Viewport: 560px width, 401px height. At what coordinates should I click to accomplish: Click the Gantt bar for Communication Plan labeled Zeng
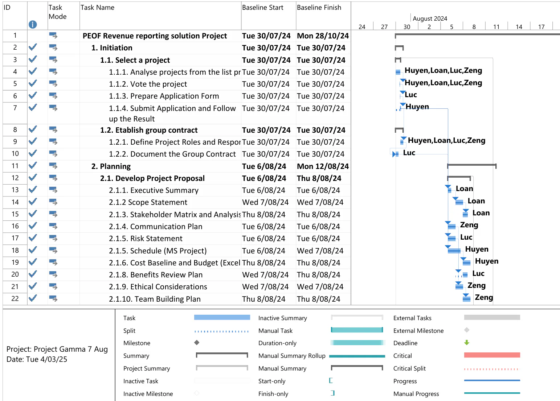451,226
